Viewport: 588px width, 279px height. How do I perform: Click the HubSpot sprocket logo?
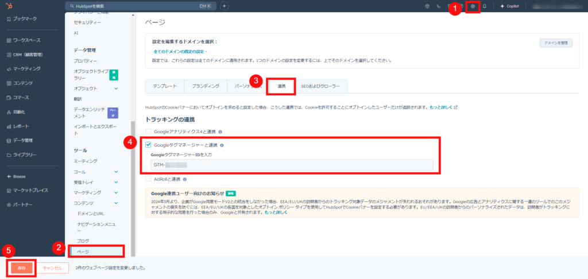point(8,6)
